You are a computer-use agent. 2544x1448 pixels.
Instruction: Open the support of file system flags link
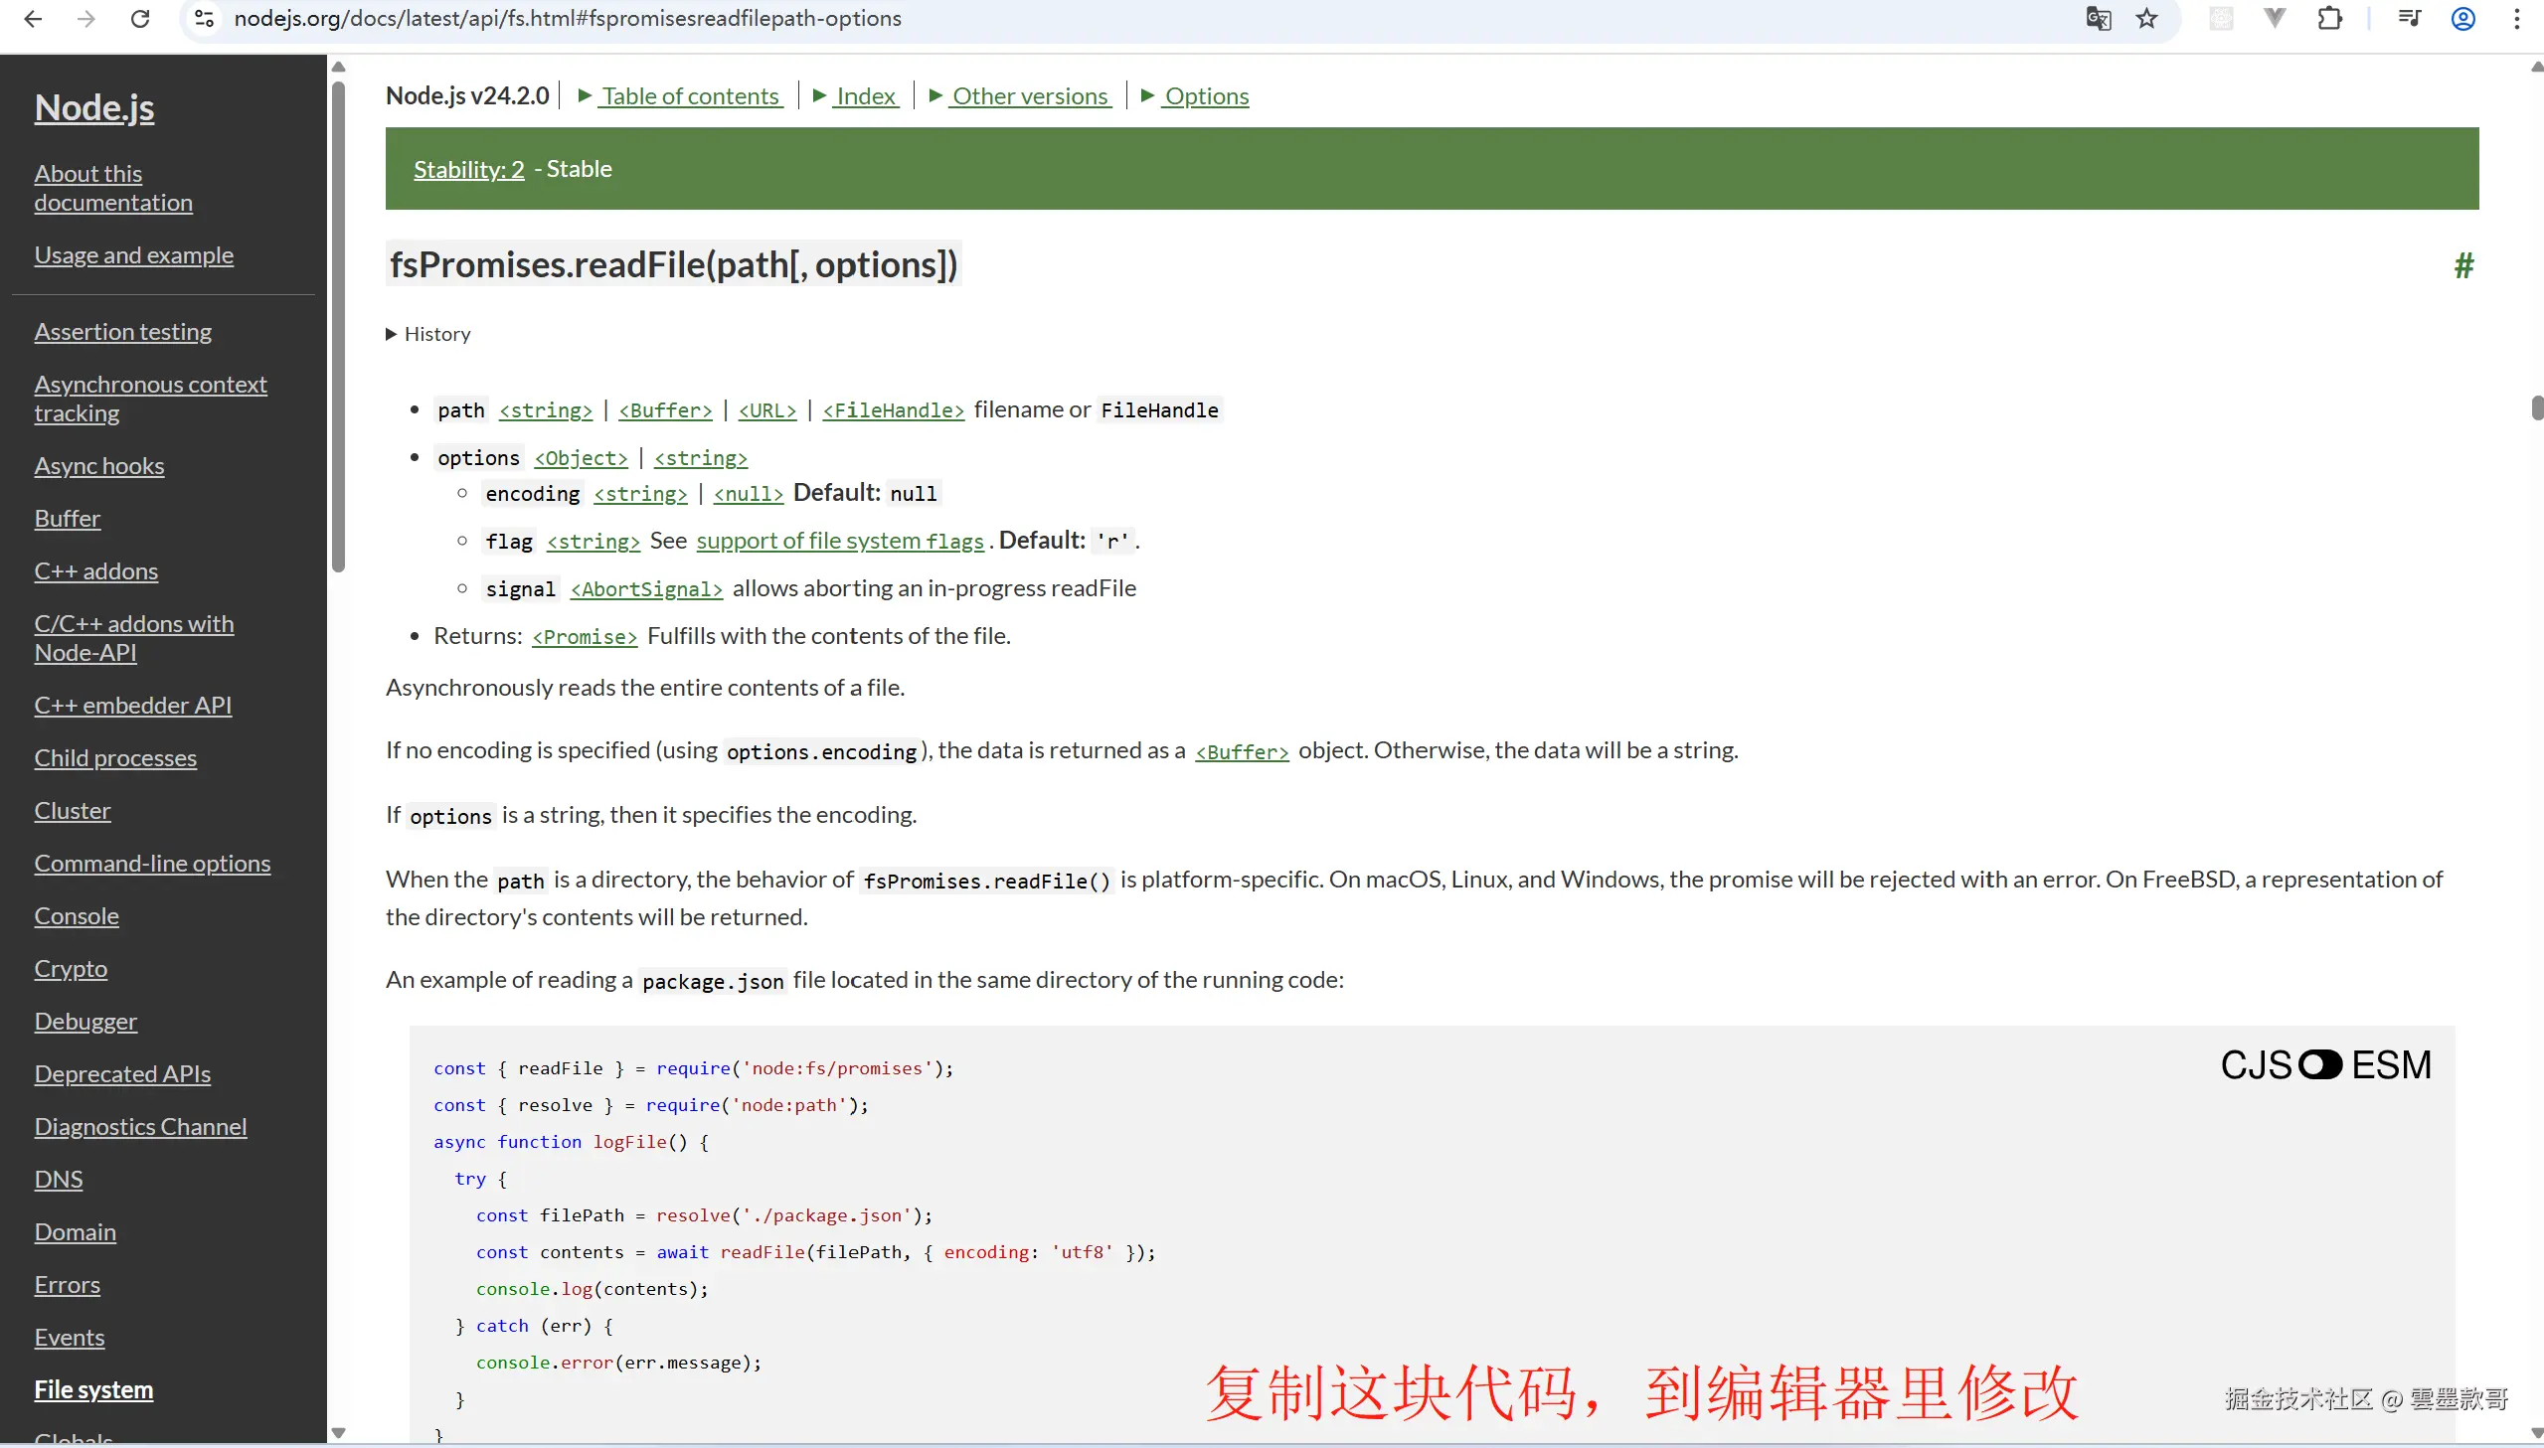tap(840, 540)
